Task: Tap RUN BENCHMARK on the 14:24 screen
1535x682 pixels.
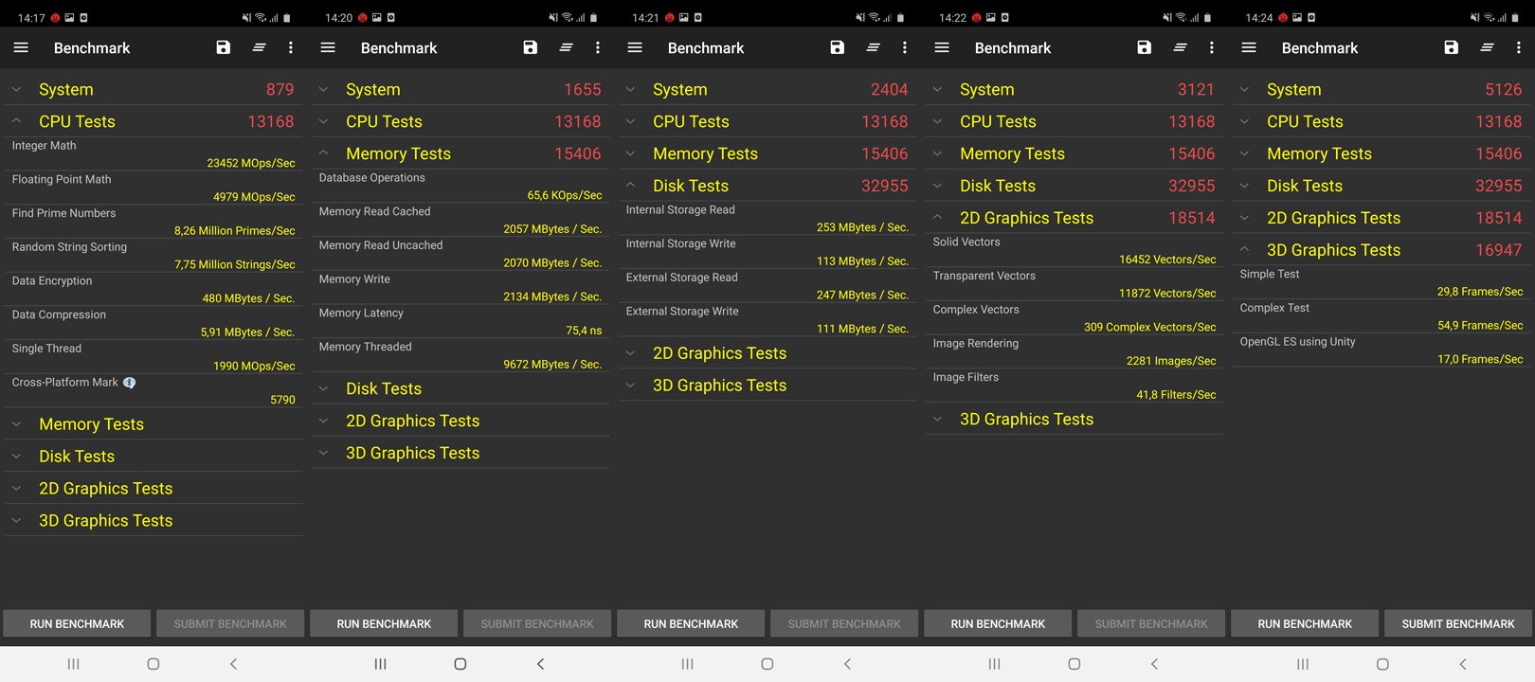Action: coord(1305,623)
